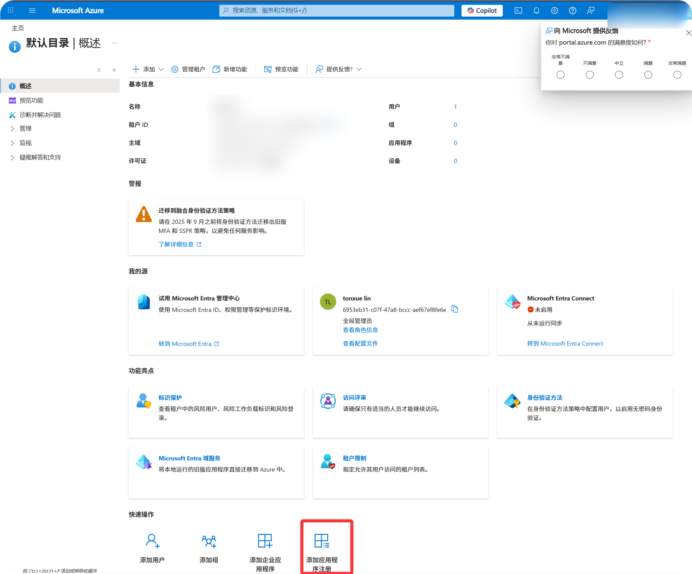Select the 满意 rating radio
692x574 pixels.
click(648, 75)
